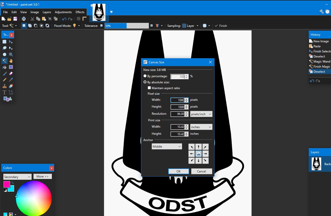Open the View menu
The image size is (331, 216).
click(24, 12)
